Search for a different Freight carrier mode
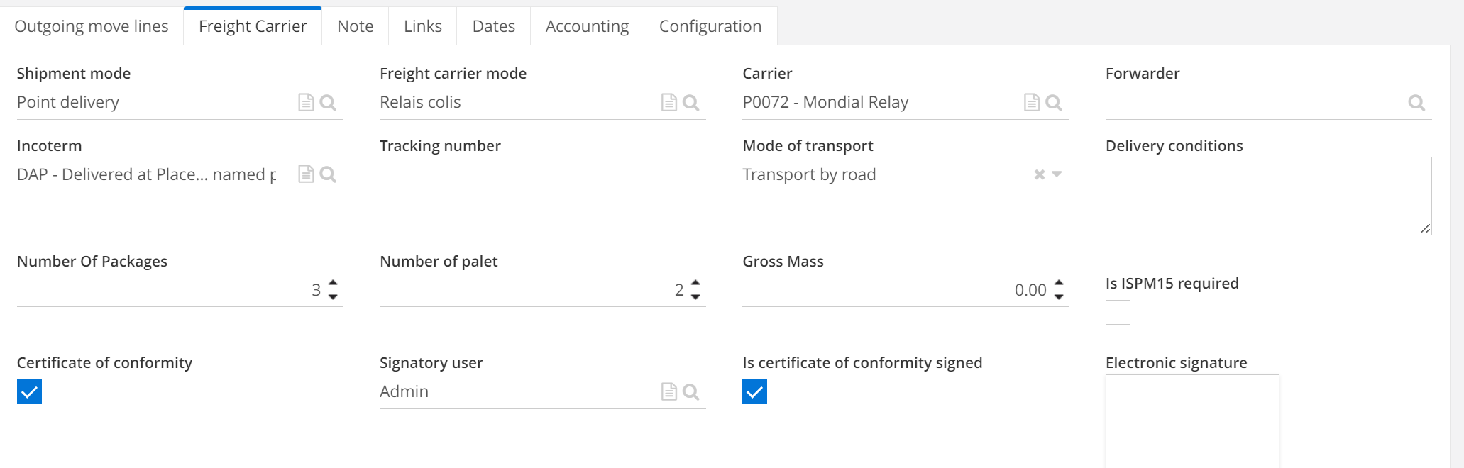 (690, 102)
